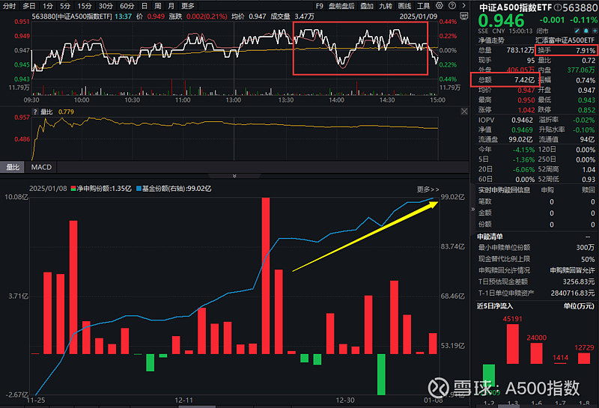The width and height of the screenshot is (599, 408).
Task: Switch to the 多日 multi-day tab
Action: [x=28, y=6]
